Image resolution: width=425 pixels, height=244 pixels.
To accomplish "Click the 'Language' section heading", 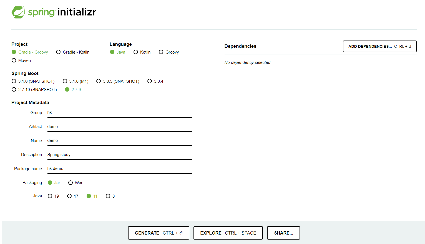I will point(121,44).
